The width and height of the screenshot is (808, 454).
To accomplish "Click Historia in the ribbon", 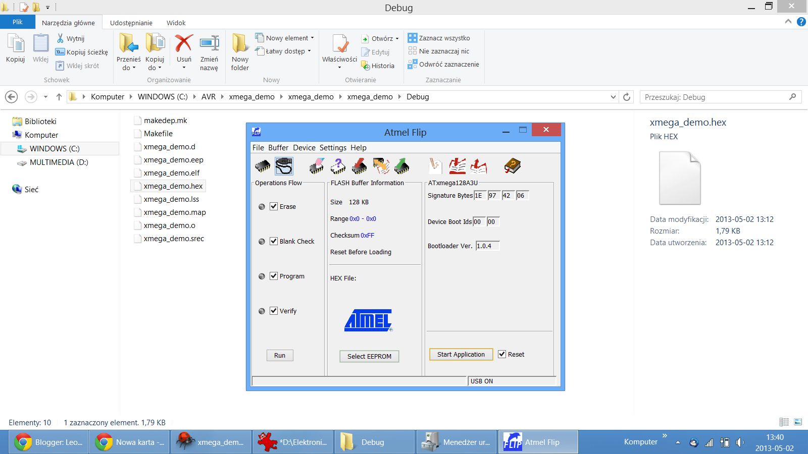I will (x=378, y=66).
